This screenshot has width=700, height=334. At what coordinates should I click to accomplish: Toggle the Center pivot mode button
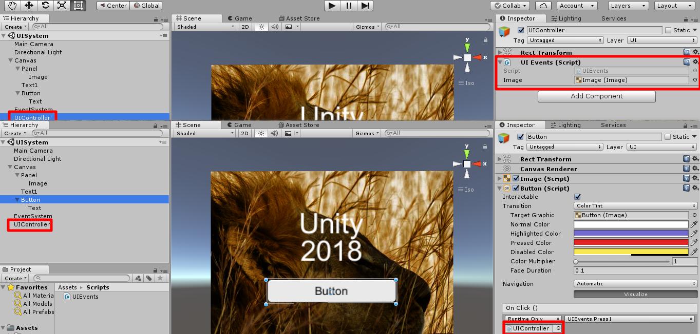pyautogui.click(x=113, y=6)
